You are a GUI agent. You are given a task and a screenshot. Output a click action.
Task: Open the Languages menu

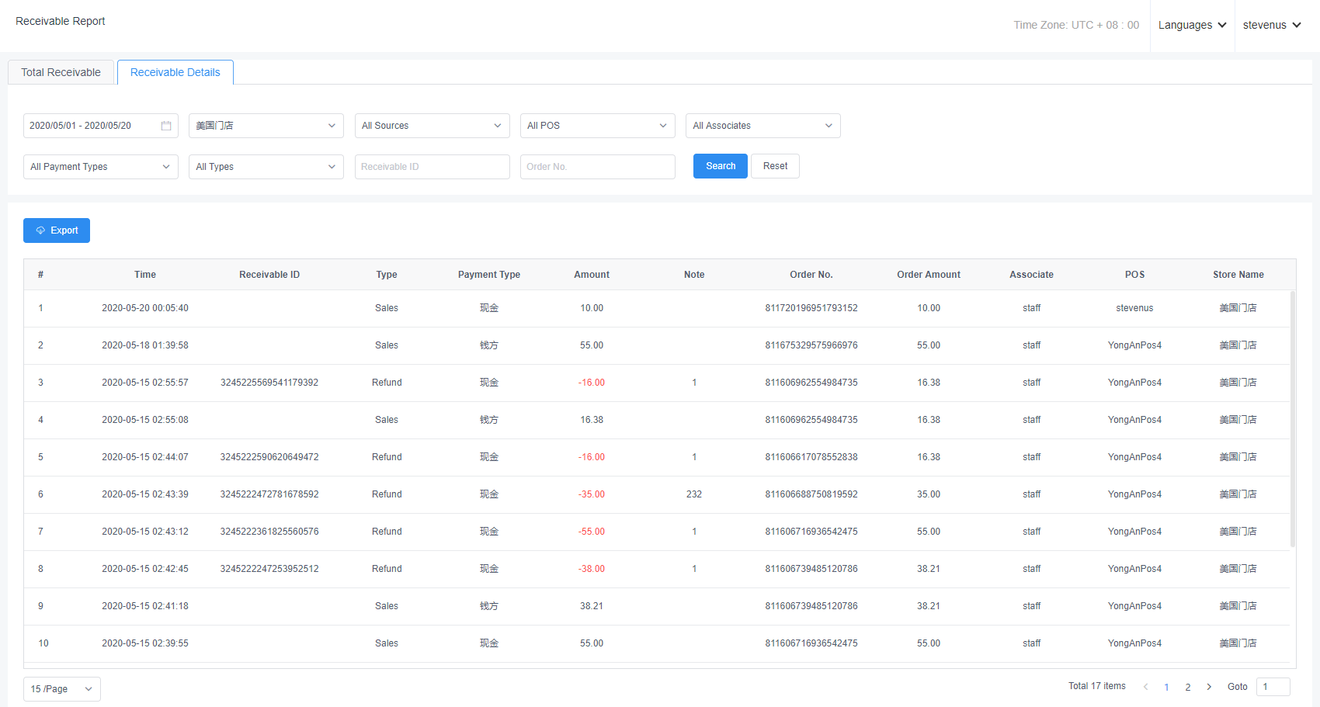1192,25
